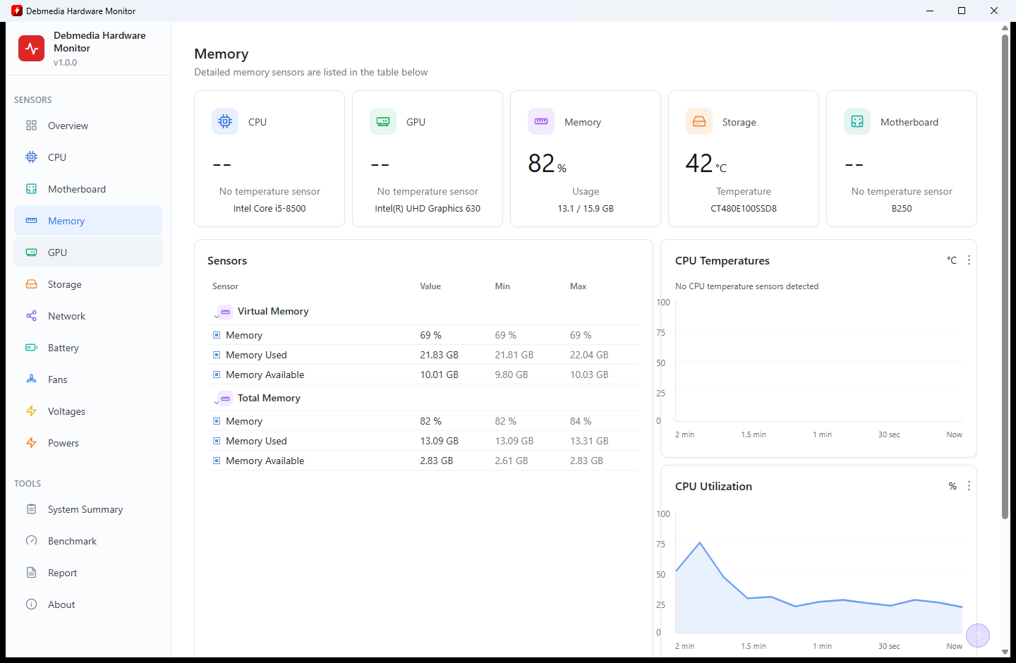Image resolution: width=1016 pixels, height=663 pixels.
Task: Collapse the Virtual Memory sensor group
Action: [x=217, y=316]
